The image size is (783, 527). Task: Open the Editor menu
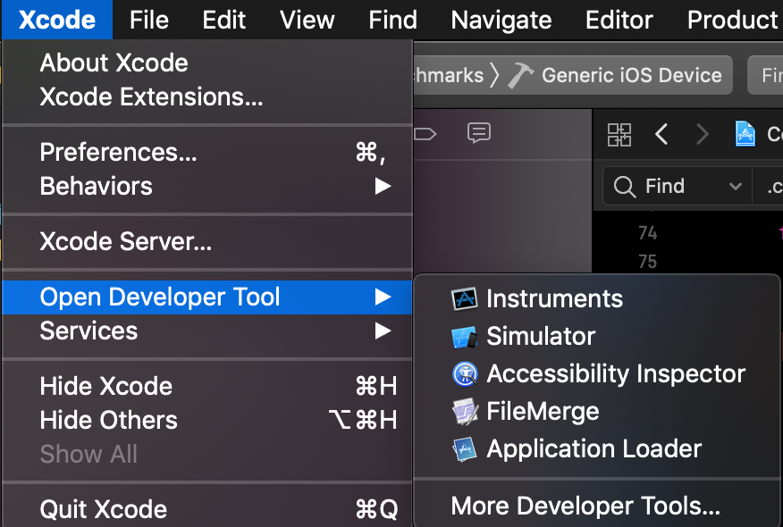pyautogui.click(x=619, y=20)
